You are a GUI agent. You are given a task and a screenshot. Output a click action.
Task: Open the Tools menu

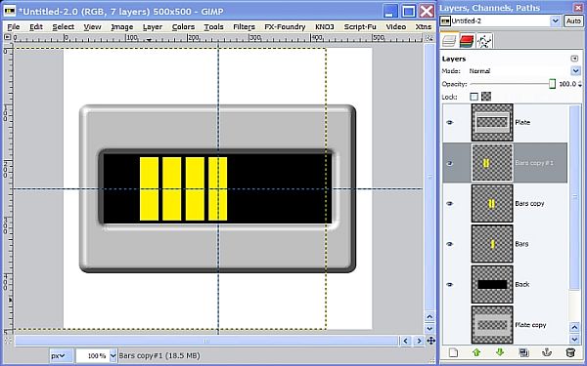coord(213,27)
